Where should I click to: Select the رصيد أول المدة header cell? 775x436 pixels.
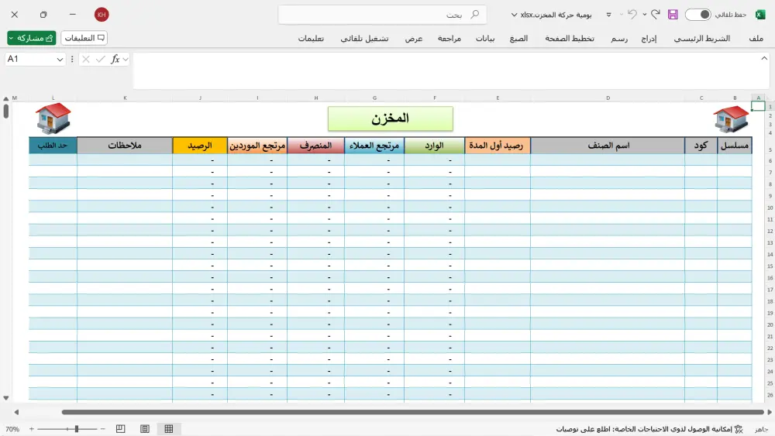coord(498,146)
